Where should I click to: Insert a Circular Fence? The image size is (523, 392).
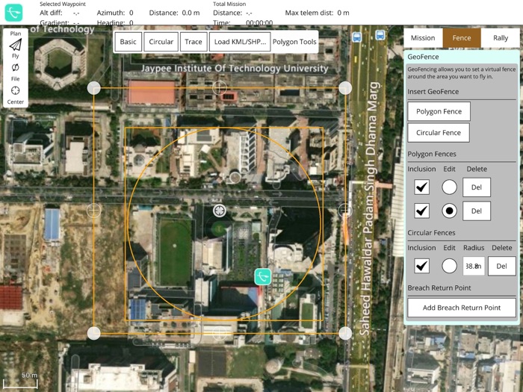(439, 133)
